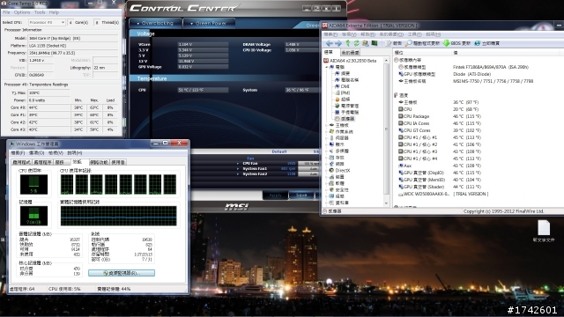
Task: Expand System Fan2 row in Control Center
Action: (x=238, y=174)
